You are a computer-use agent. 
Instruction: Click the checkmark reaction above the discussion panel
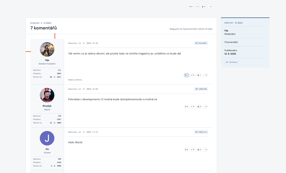click(197, 7)
